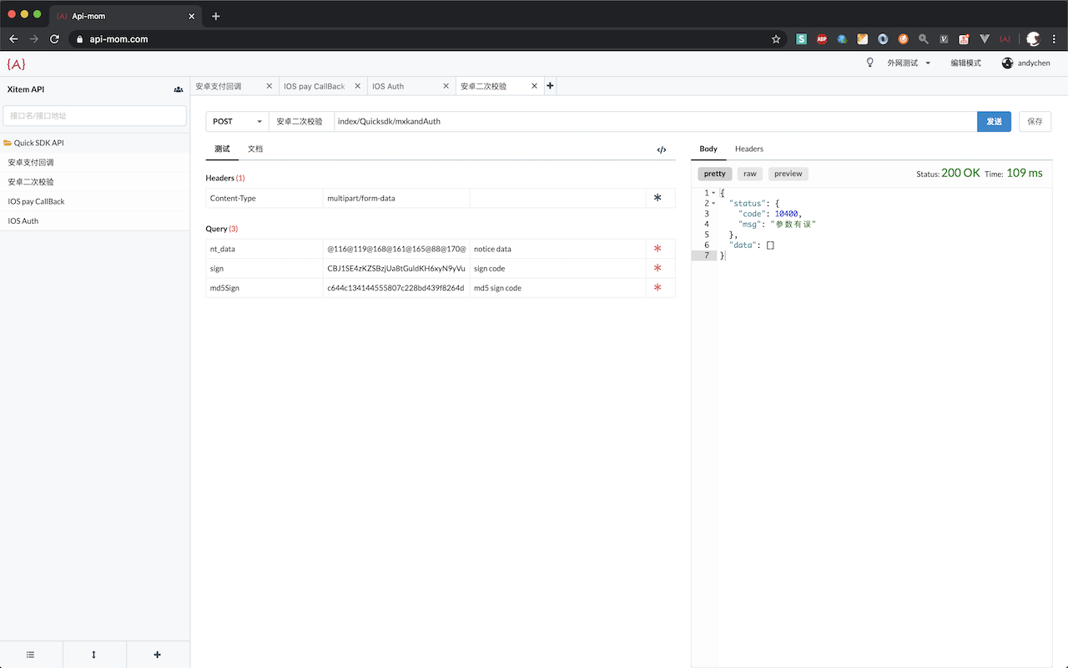
Task: Open the Vue devtools extension icon
Action: tap(985, 39)
